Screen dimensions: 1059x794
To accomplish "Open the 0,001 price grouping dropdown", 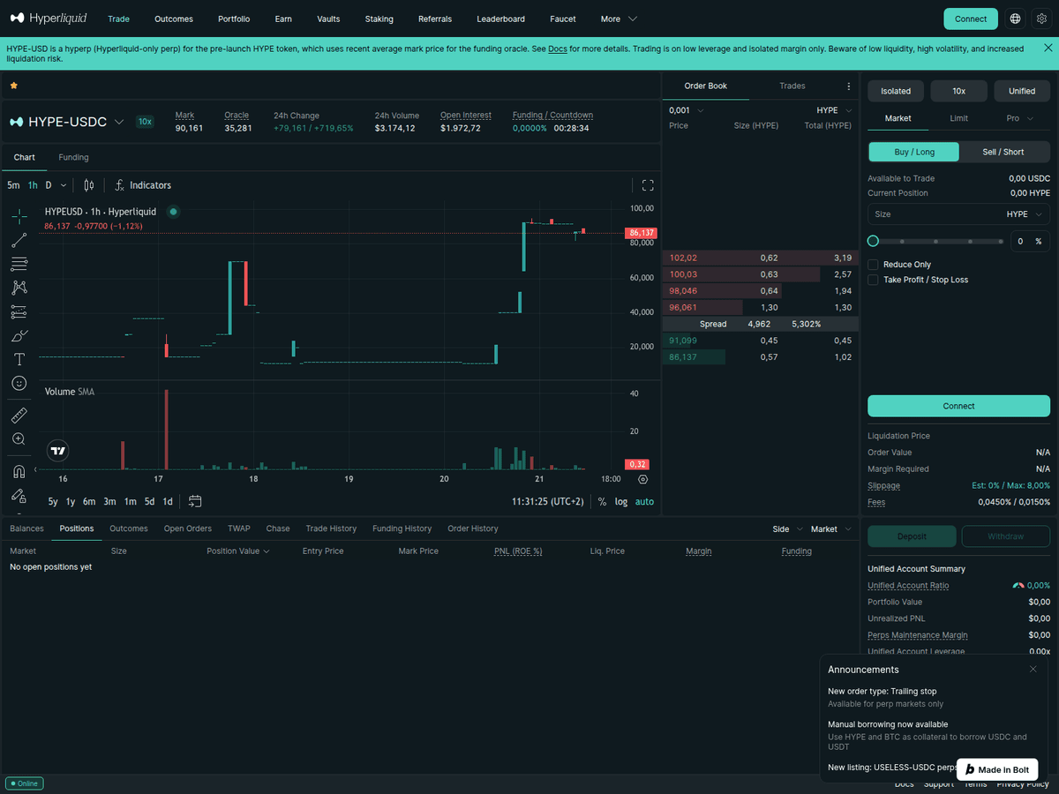I will pyautogui.click(x=687, y=110).
